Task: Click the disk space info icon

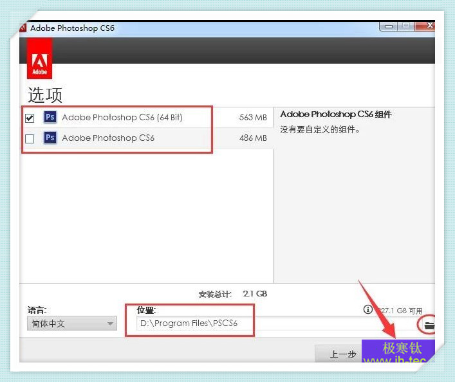Action: (368, 309)
